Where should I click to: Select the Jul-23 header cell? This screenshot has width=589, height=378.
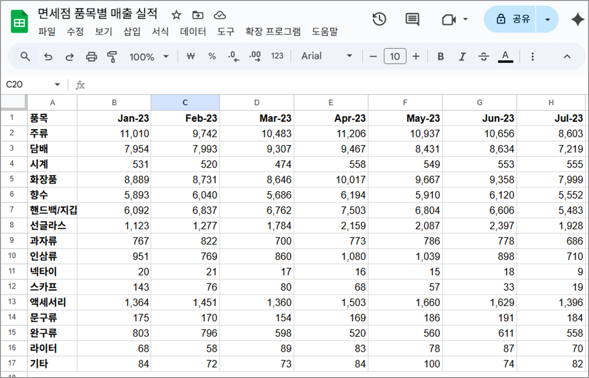pos(551,118)
